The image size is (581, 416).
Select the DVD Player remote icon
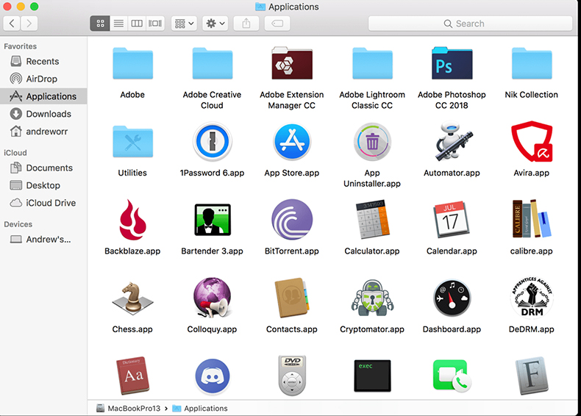[x=292, y=376]
